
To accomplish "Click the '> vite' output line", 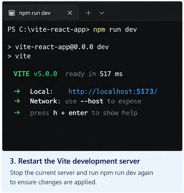I will [19, 56].
